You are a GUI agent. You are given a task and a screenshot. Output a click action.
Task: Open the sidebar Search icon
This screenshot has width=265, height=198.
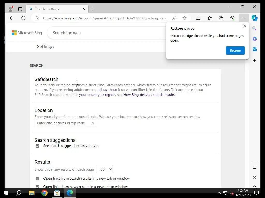point(255,28)
